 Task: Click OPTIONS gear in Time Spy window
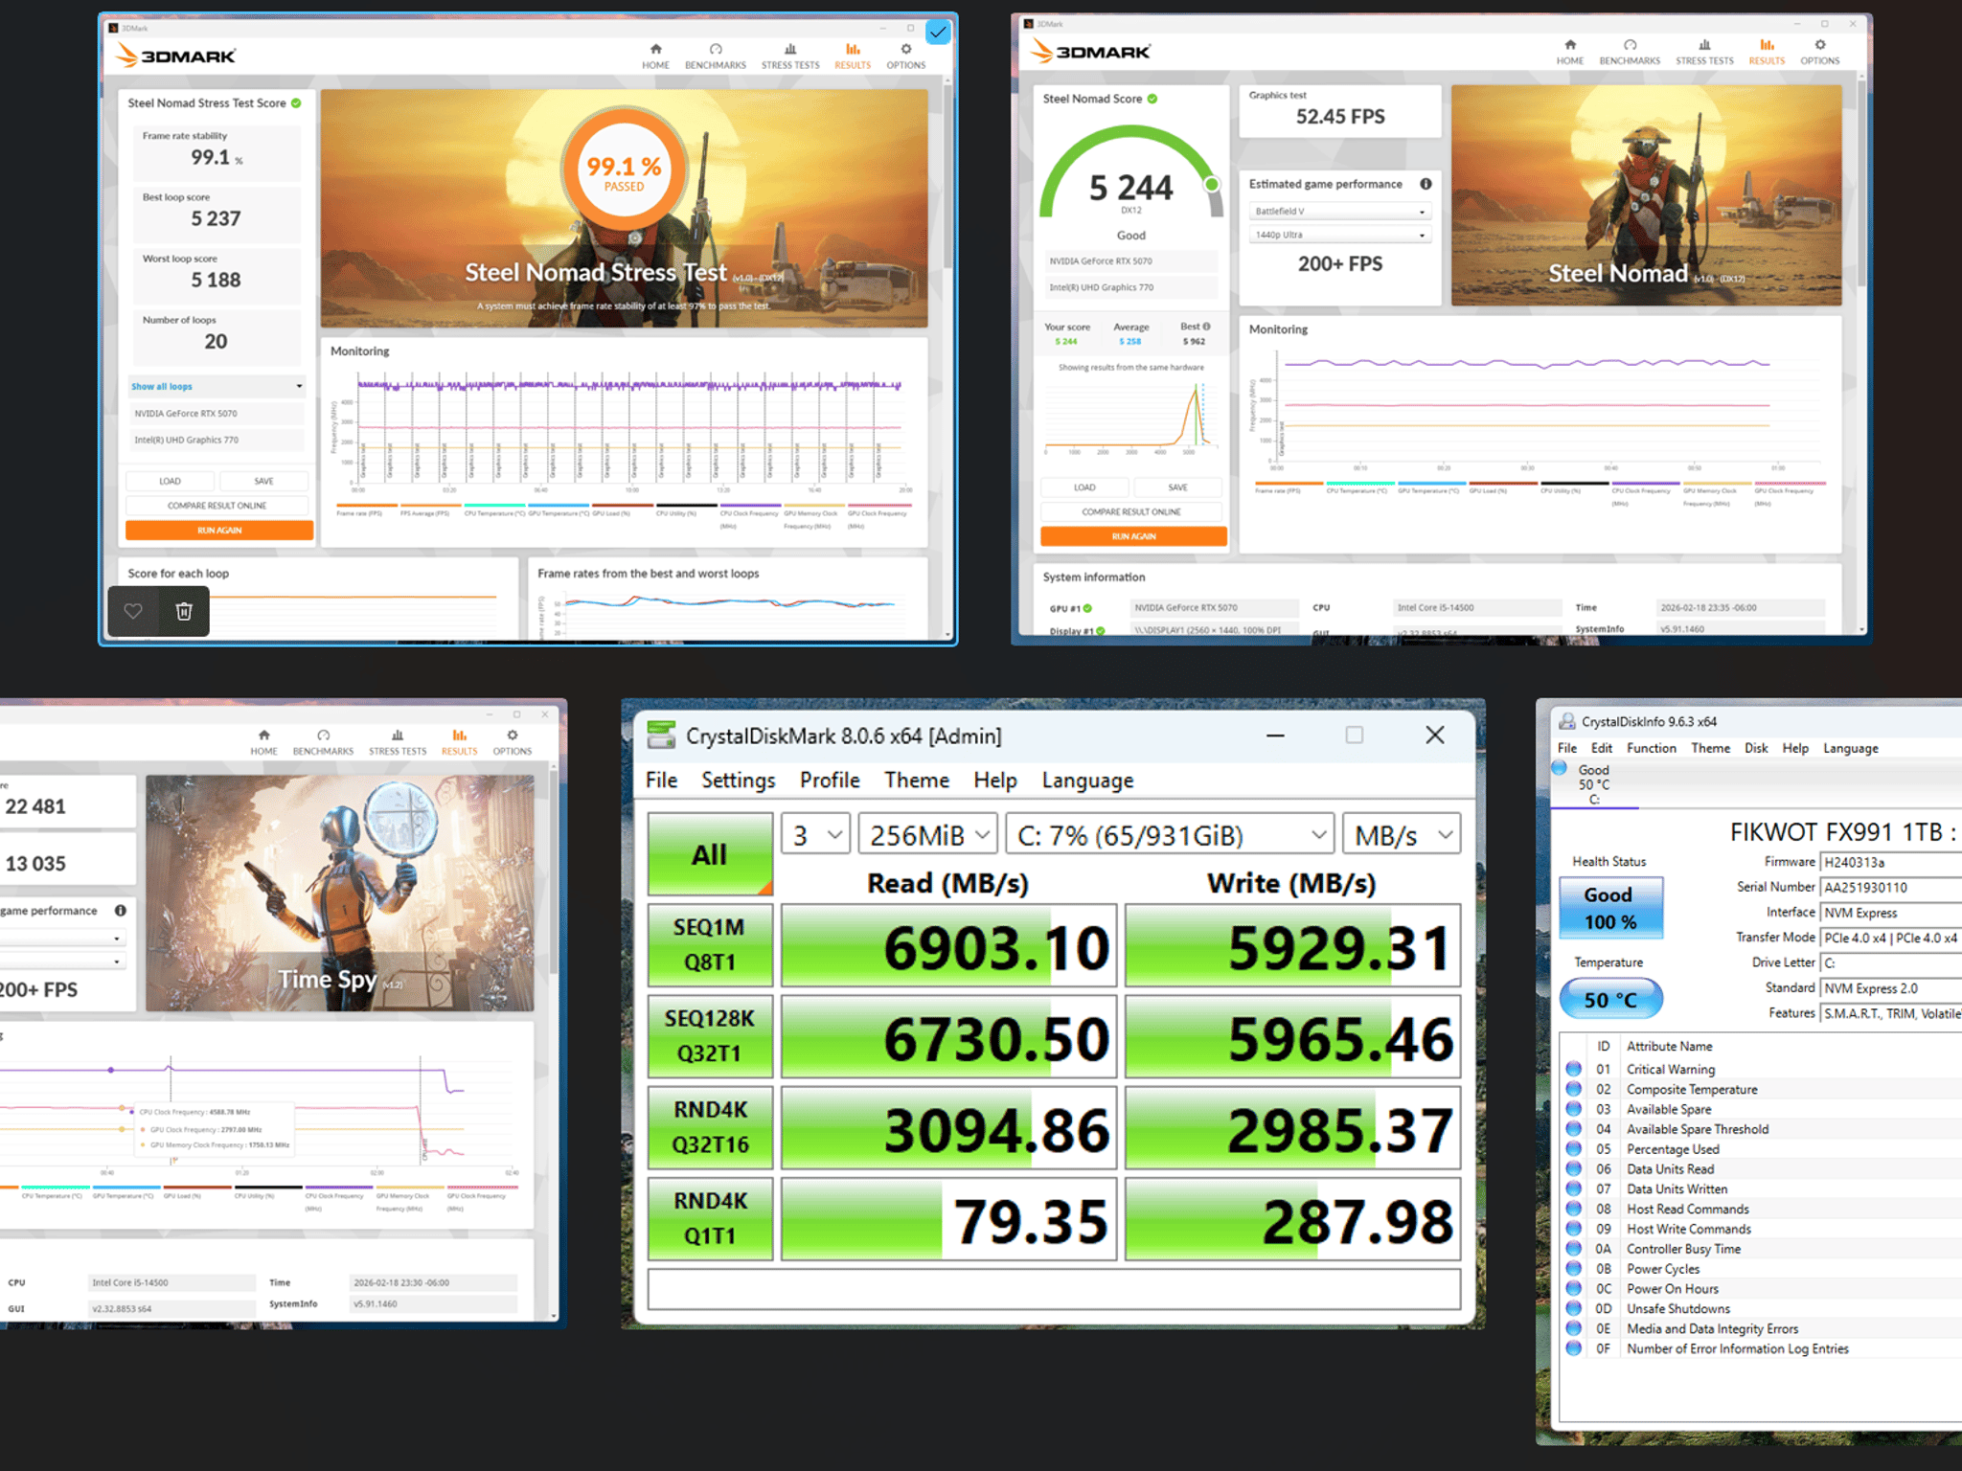point(513,742)
